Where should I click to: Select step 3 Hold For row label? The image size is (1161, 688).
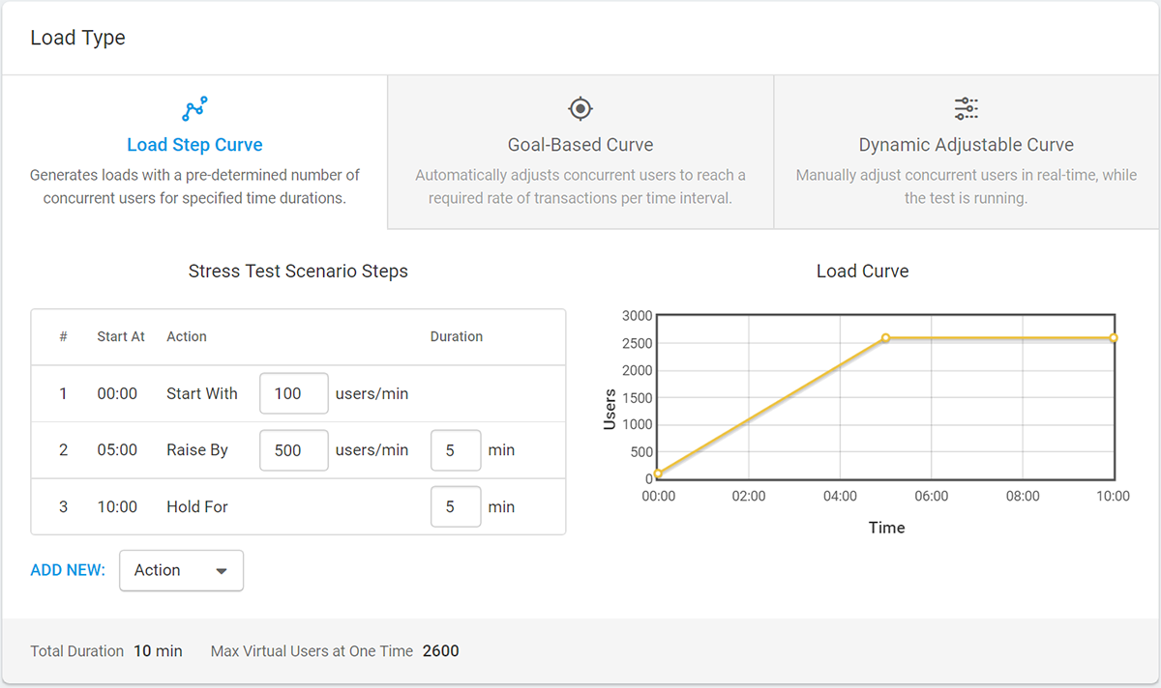(197, 506)
